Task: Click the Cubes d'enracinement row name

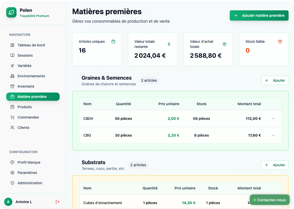Action: pyautogui.click(x=102, y=203)
